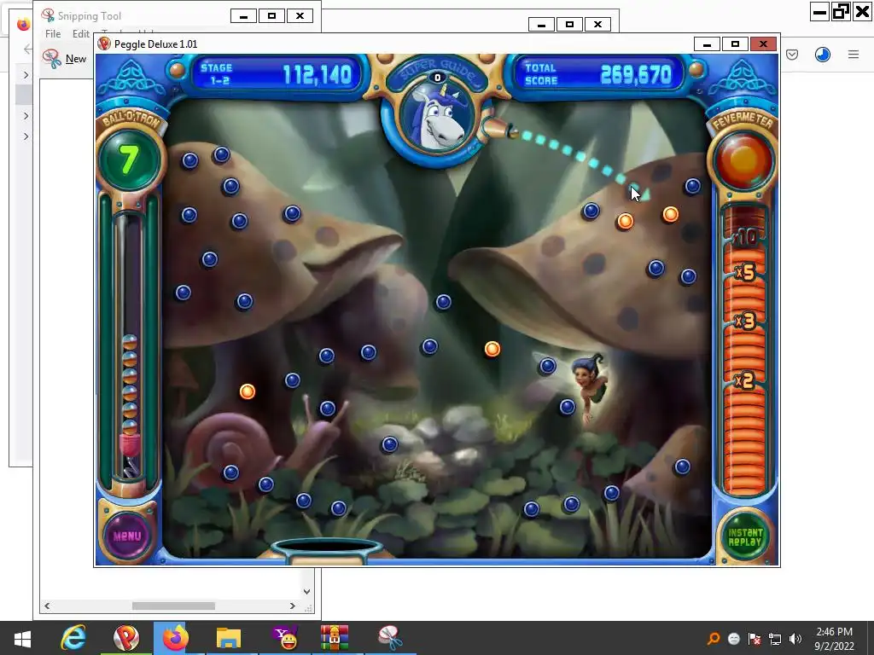The height and width of the screenshot is (655, 874).
Task: Click the Stage 1-2 label
Action: click(216, 74)
